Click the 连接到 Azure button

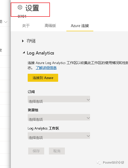tap(43, 78)
